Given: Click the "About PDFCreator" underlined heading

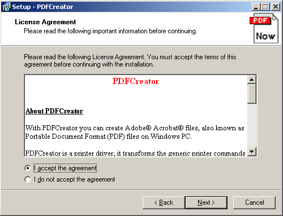Looking at the screenshot, I should [x=54, y=111].
